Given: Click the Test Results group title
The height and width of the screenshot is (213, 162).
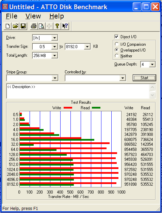Looking at the screenshot, I should [81, 102].
